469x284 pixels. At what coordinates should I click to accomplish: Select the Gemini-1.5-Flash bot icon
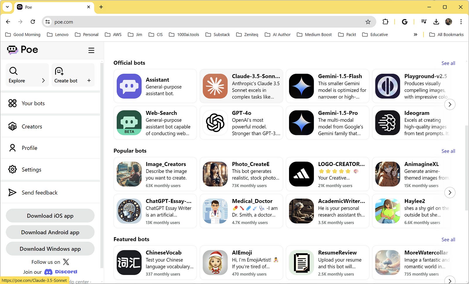pos(301,86)
